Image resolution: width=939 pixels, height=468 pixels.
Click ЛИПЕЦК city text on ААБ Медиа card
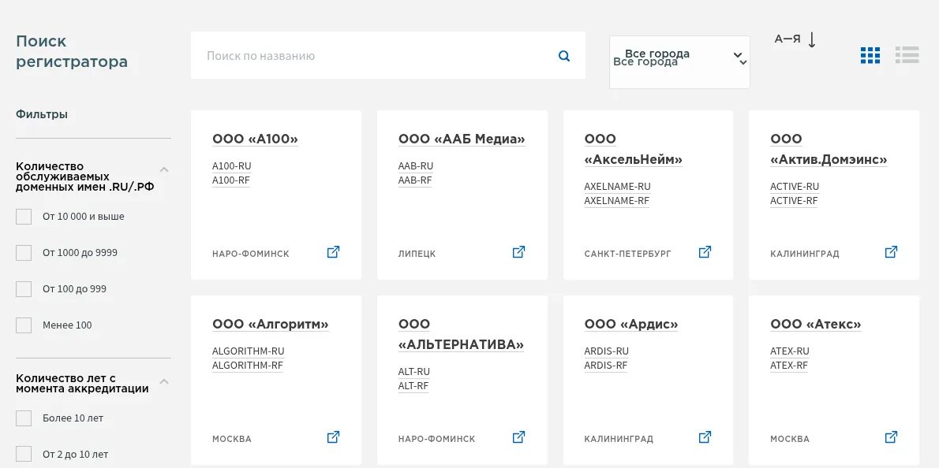point(417,254)
